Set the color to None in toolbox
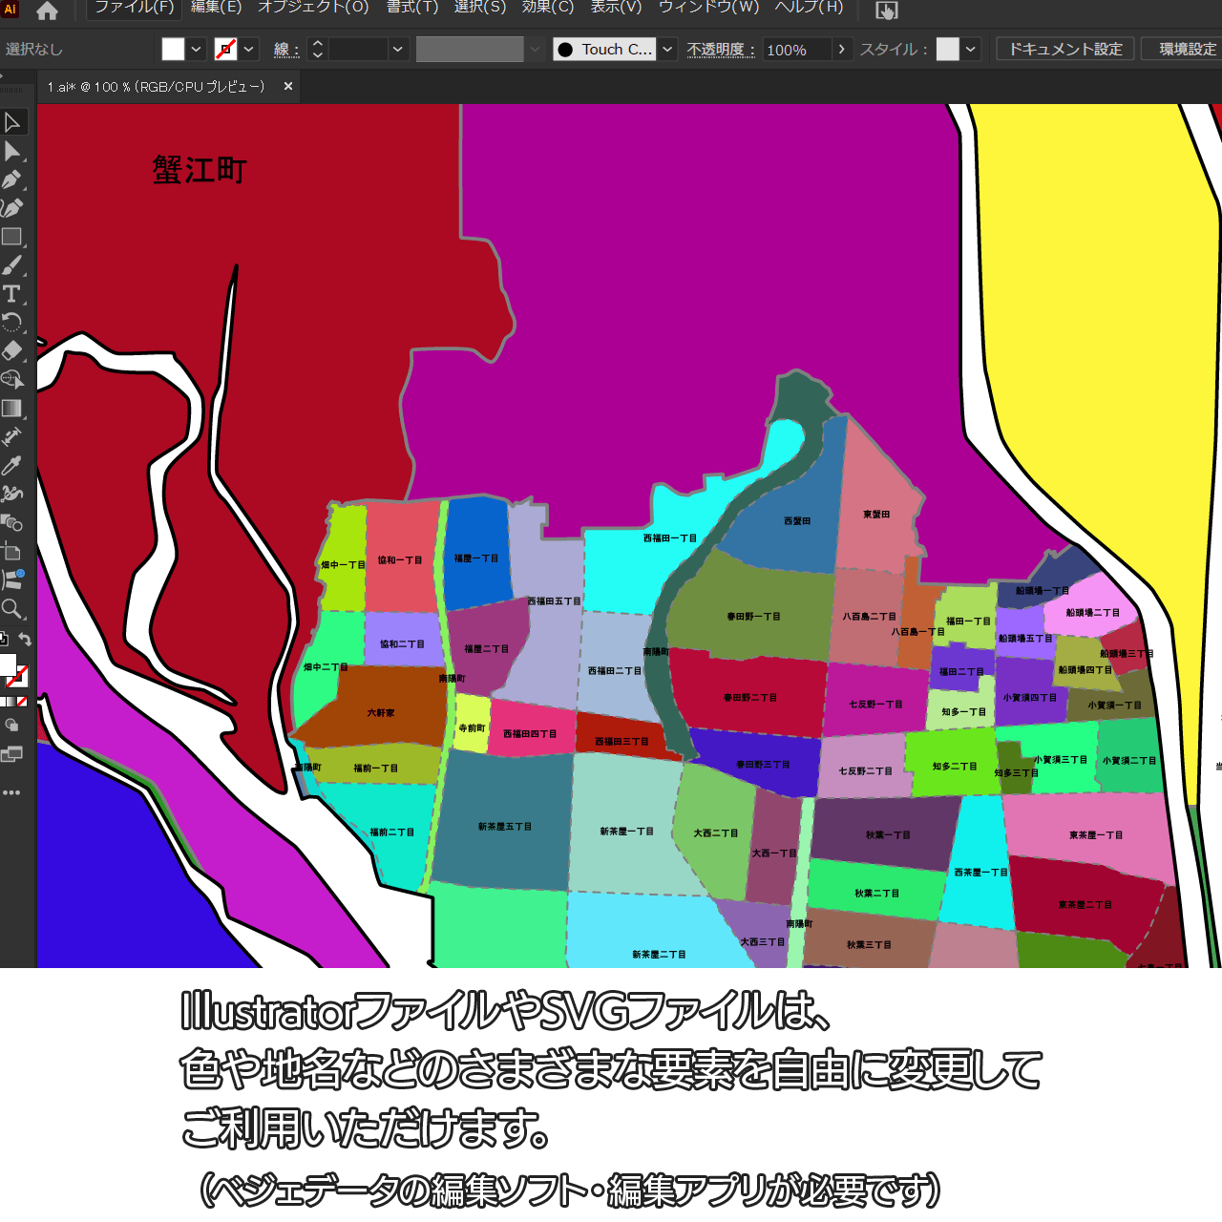This screenshot has height=1222, width=1222. pos(22,702)
